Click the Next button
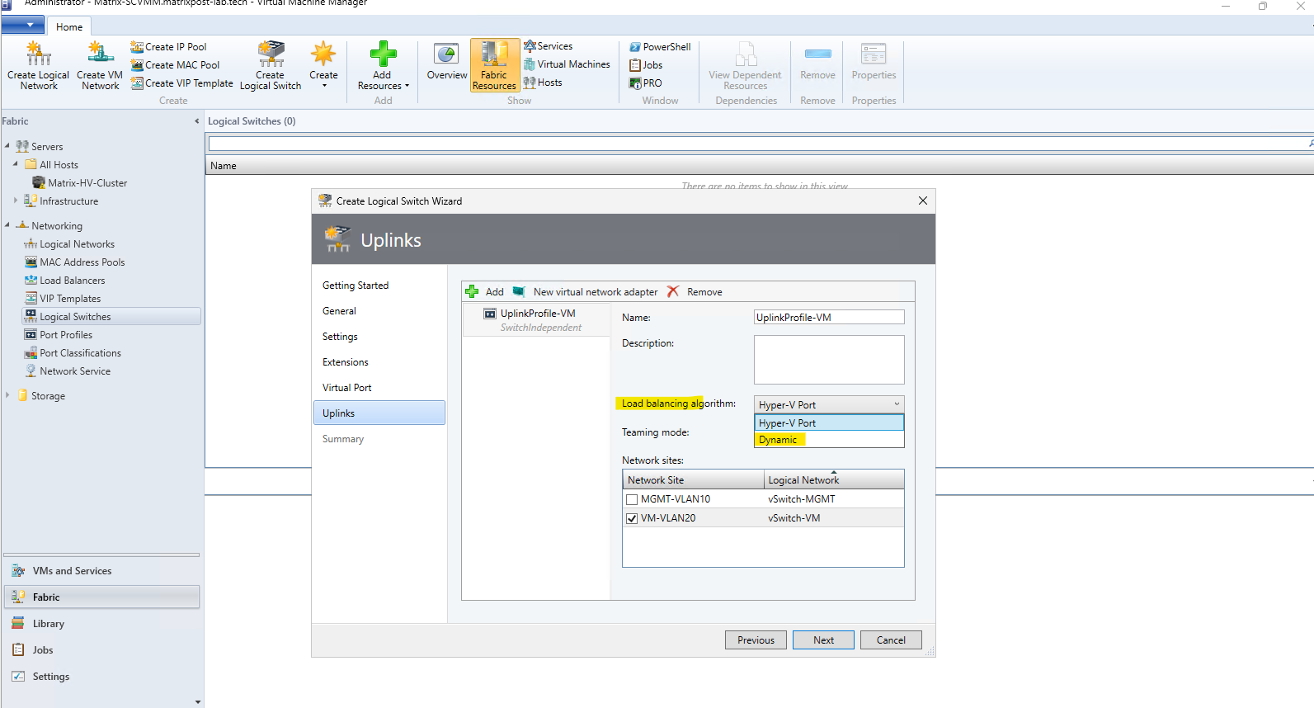This screenshot has width=1314, height=708. [x=823, y=640]
